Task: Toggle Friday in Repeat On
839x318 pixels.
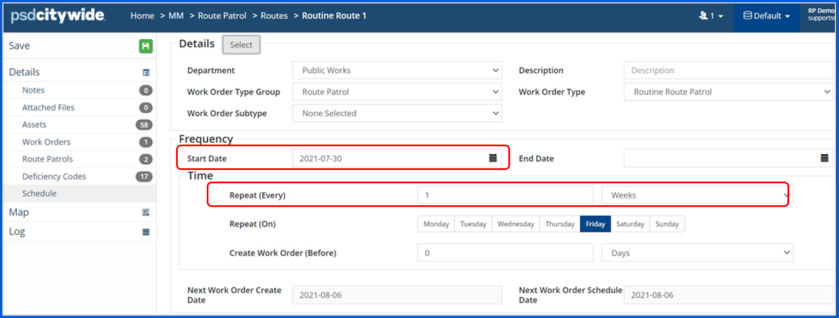Action: coord(595,224)
